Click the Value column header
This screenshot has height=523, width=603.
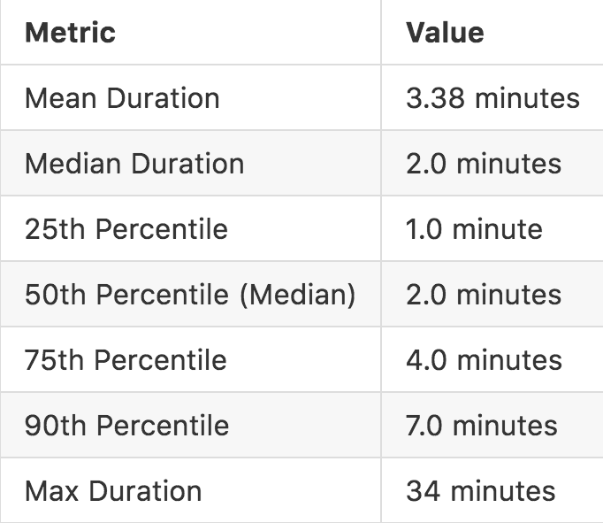pos(445,33)
